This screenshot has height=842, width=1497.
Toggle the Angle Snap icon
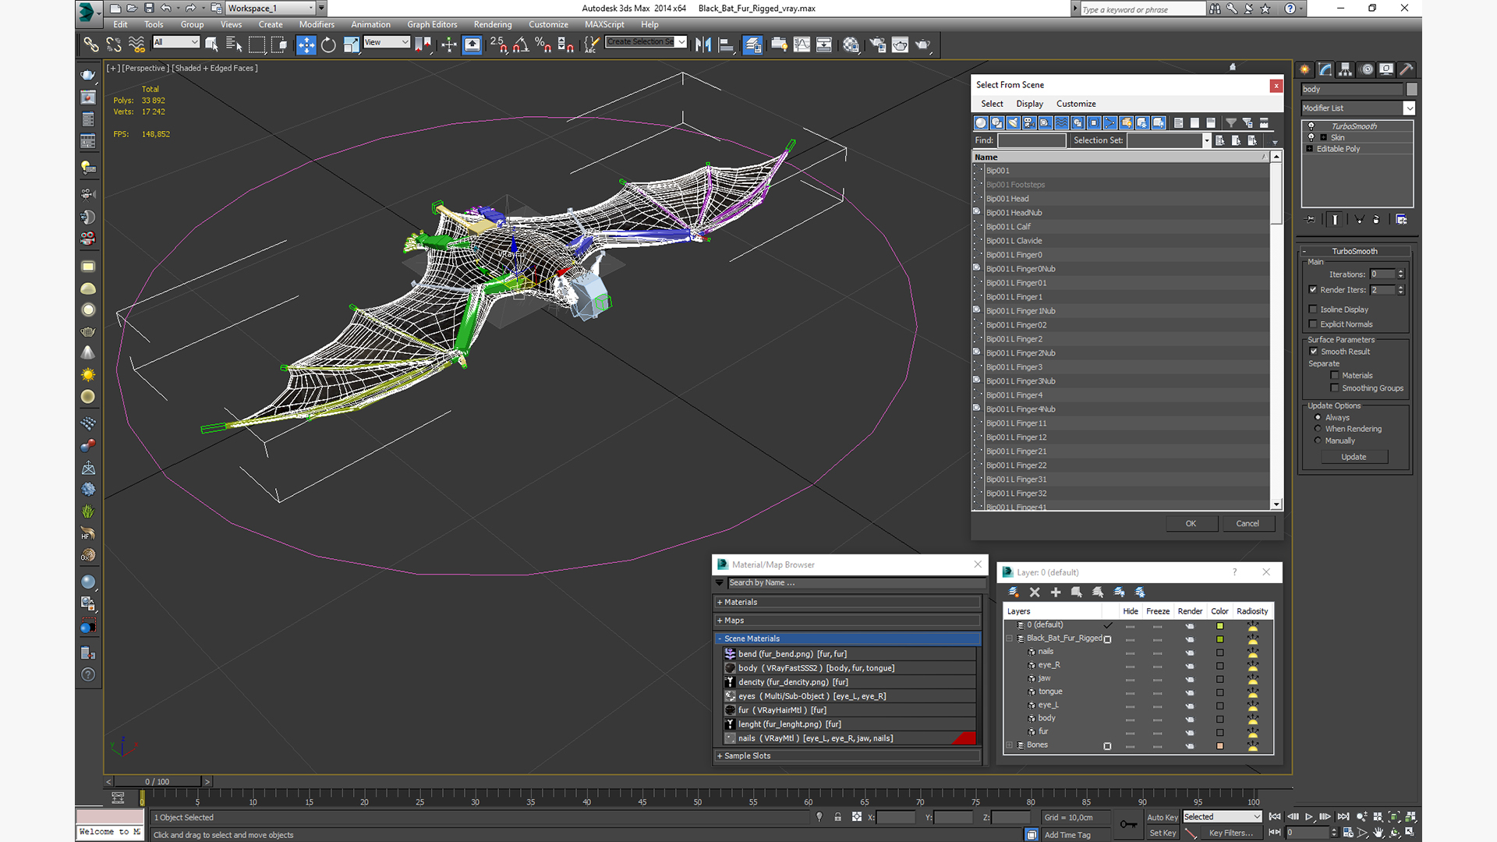click(x=521, y=44)
